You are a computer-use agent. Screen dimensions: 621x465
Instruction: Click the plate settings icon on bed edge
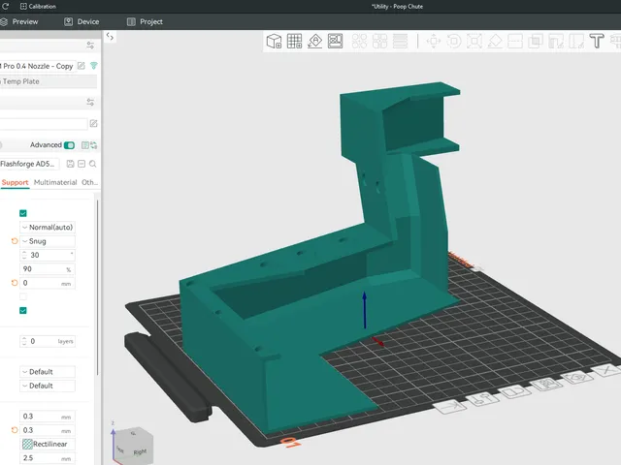coord(482,398)
